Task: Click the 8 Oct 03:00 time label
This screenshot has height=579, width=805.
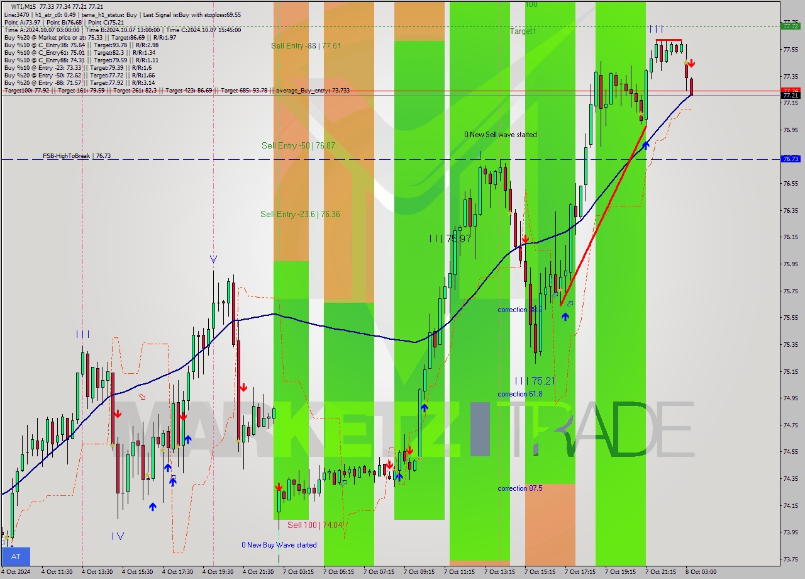Action: coord(701,572)
